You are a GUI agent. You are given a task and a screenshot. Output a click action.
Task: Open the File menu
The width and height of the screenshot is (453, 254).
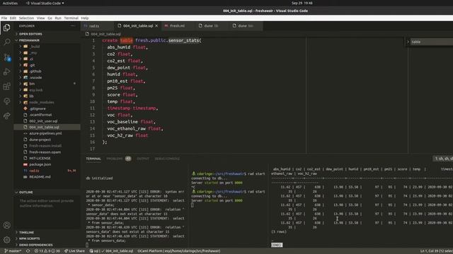pos(4,18)
